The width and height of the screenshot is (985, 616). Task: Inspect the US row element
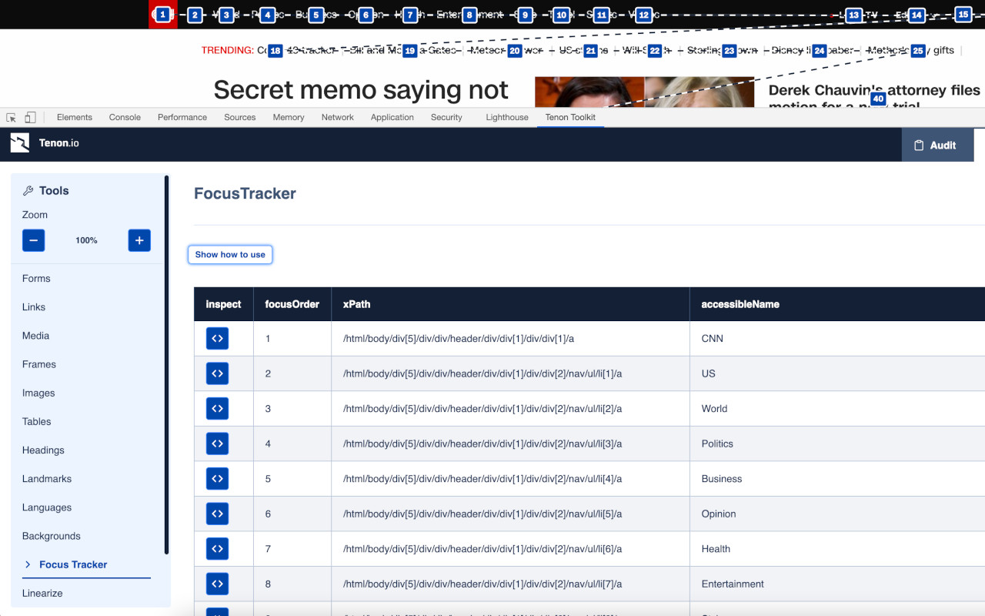[217, 373]
